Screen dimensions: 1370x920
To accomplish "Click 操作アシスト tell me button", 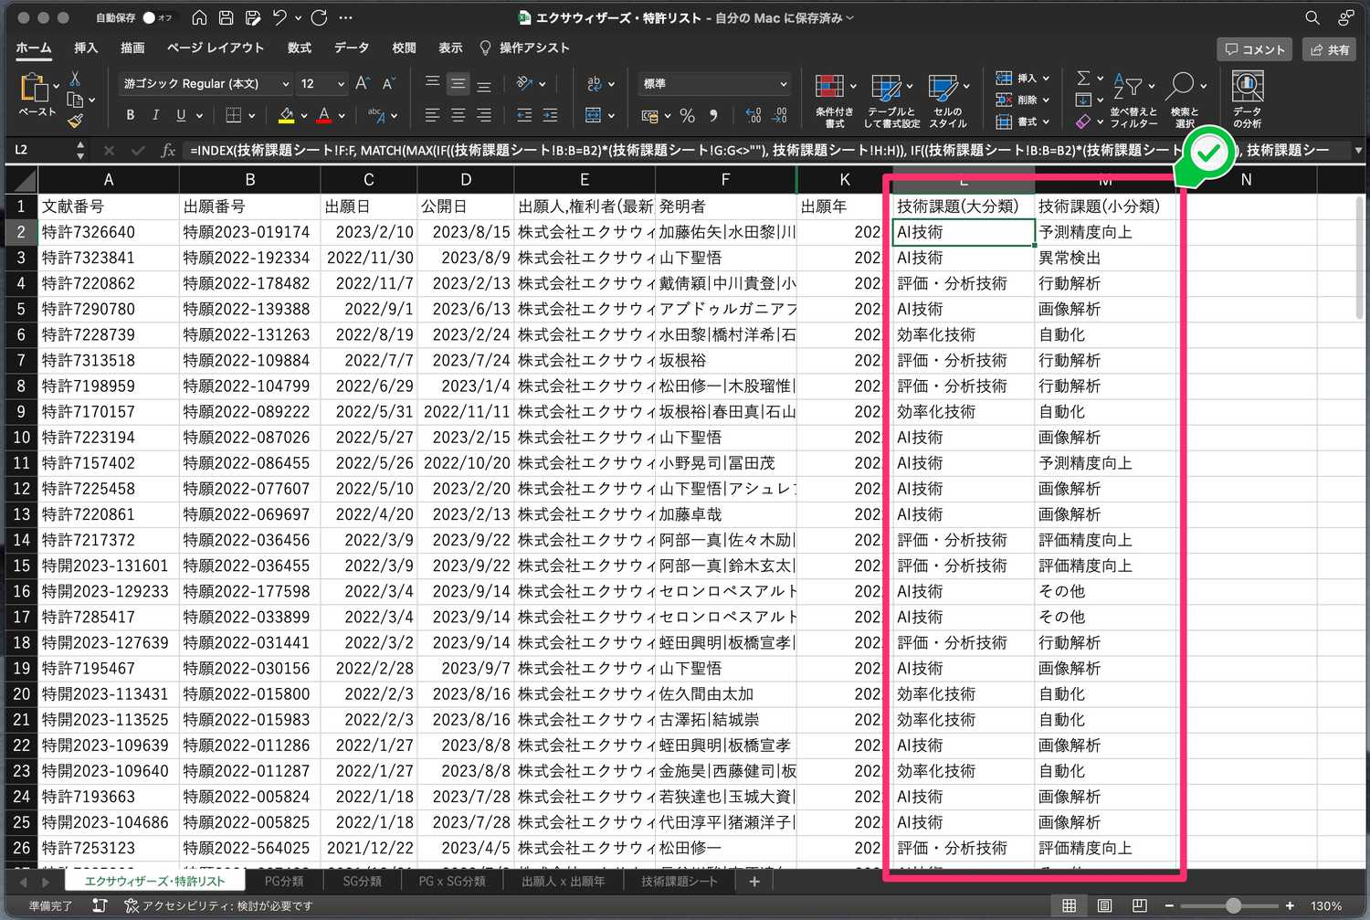I will click(x=525, y=48).
